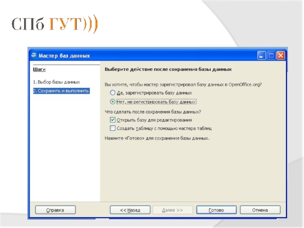Cancel the wizard with Отмена
This screenshot has width=304, height=228.
260,210
